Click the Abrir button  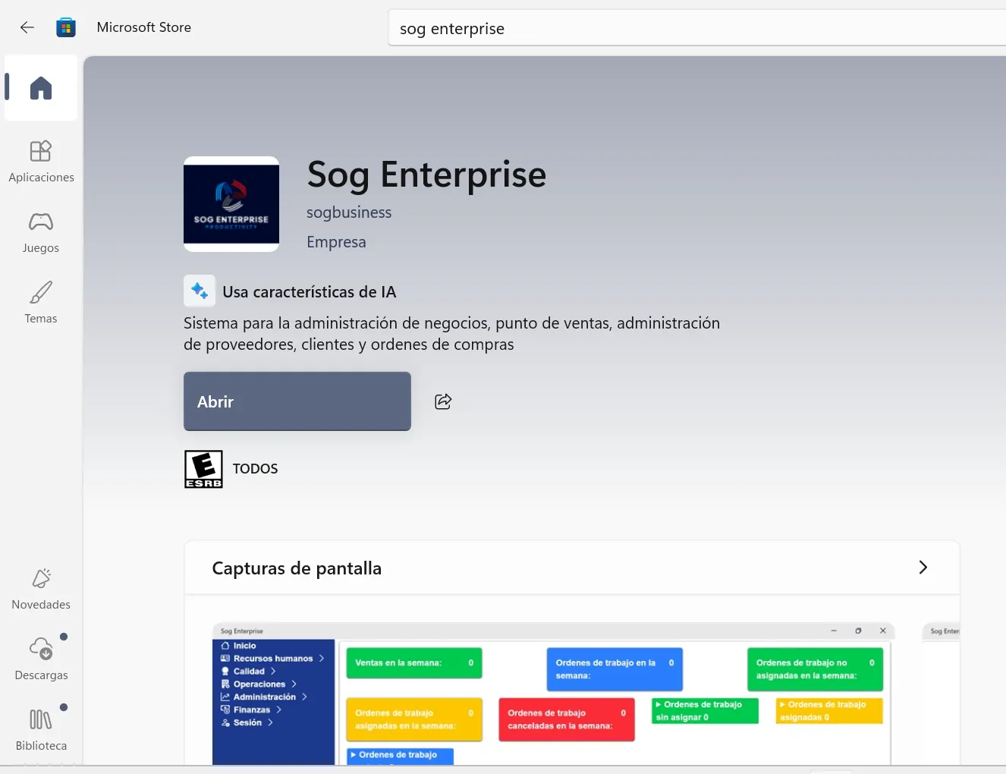pos(297,401)
